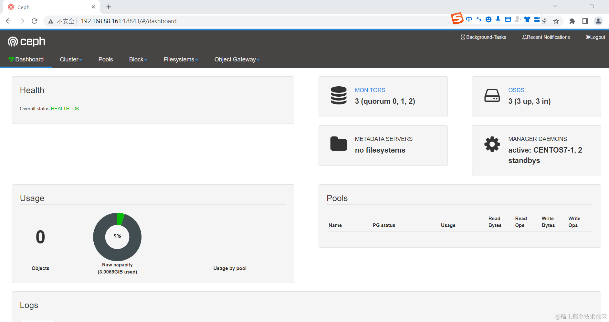Click the Ceph logo in header
609x322 pixels.
26,41
